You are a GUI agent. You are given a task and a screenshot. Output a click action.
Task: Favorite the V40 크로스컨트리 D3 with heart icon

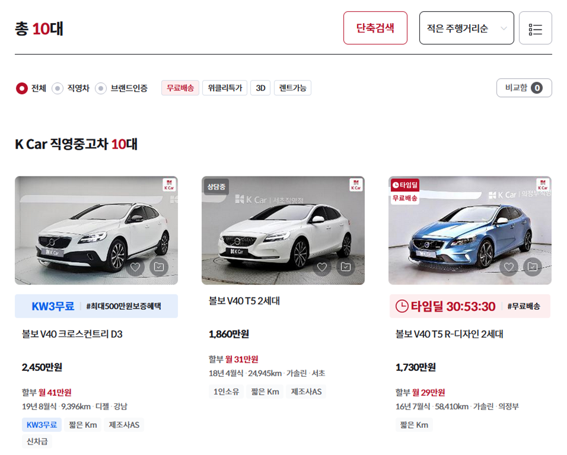pyautogui.click(x=135, y=267)
